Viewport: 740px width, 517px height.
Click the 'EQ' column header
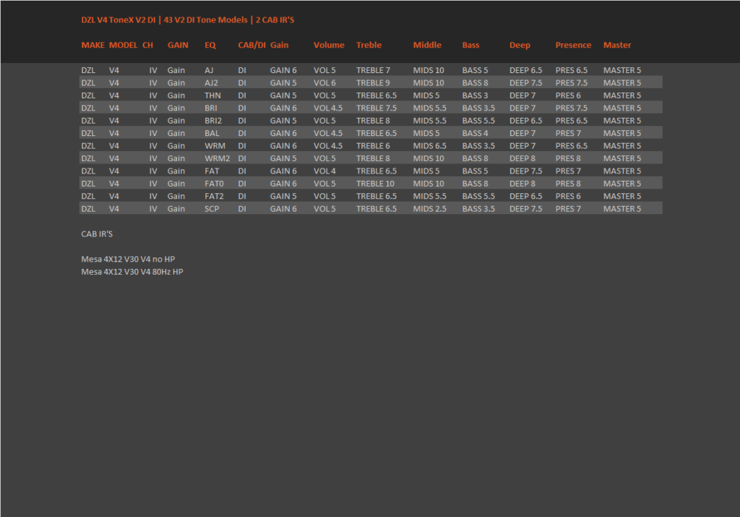tap(210, 45)
